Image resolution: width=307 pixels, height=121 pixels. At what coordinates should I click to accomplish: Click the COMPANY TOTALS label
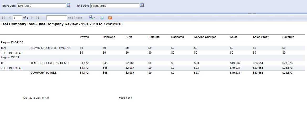(x=44, y=73)
